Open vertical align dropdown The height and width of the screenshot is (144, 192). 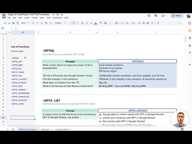123,23
